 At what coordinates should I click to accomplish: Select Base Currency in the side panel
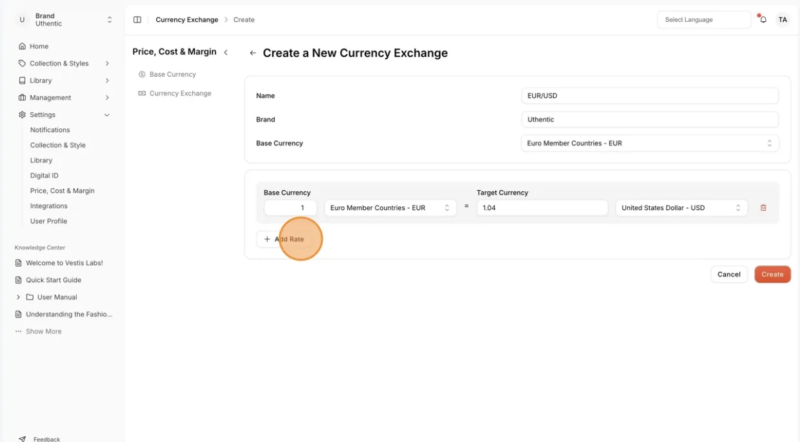[x=173, y=75]
